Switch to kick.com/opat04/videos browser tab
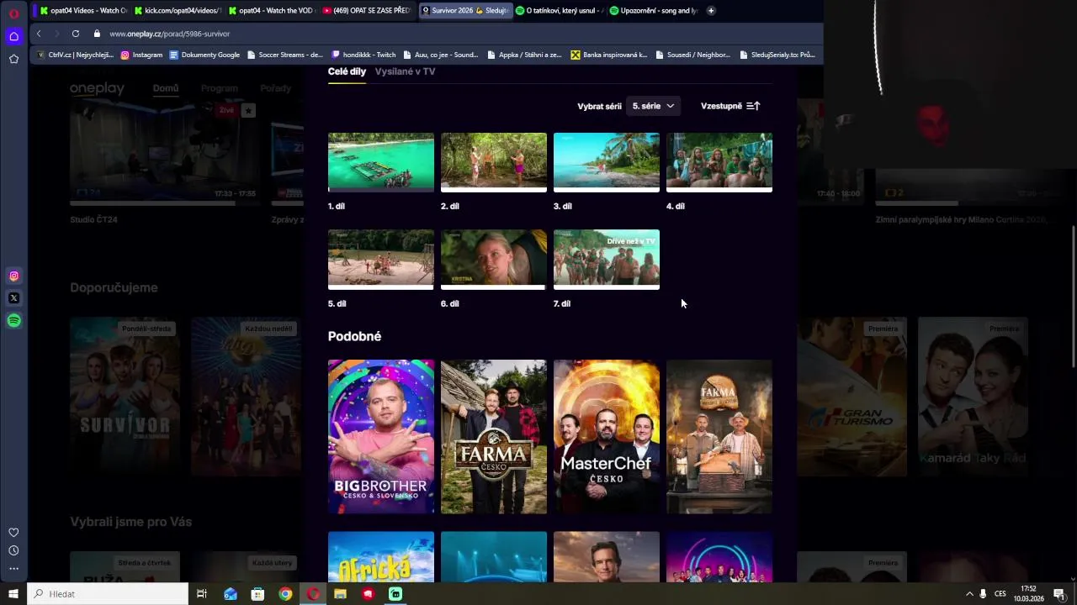Screen dimensions: 1077x605 pyautogui.click(x=178, y=10)
